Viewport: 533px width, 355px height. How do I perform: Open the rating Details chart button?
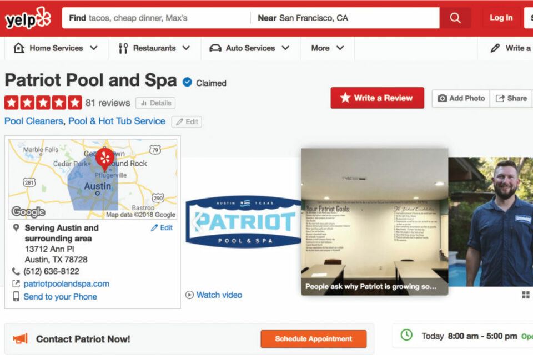(x=155, y=103)
